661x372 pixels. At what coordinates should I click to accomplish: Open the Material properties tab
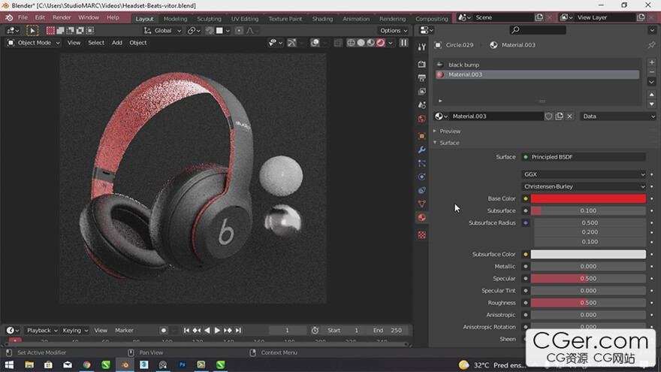pyautogui.click(x=421, y=217)
